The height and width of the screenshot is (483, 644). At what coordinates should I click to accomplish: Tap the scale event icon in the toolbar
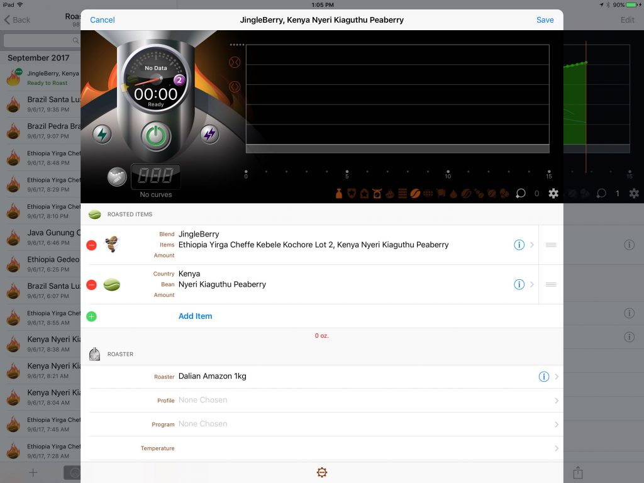point(377,194)
